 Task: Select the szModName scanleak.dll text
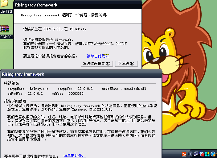pyautogui.click(x=124, y=89)
